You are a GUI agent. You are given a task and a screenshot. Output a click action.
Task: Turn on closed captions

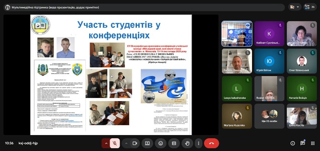pyautogui.click(x=174, y=143)
